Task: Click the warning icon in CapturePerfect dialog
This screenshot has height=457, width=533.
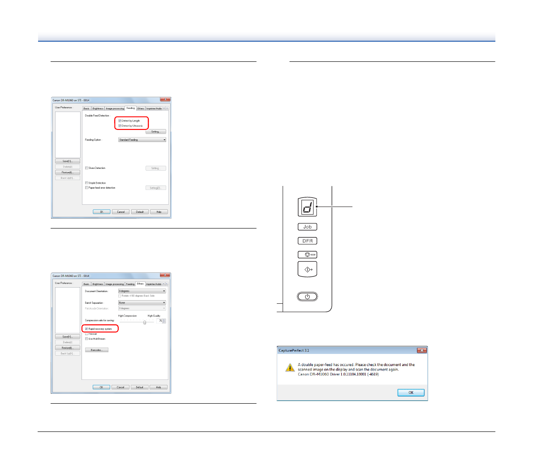Action: pyautogui.click(x=290, y=368)
